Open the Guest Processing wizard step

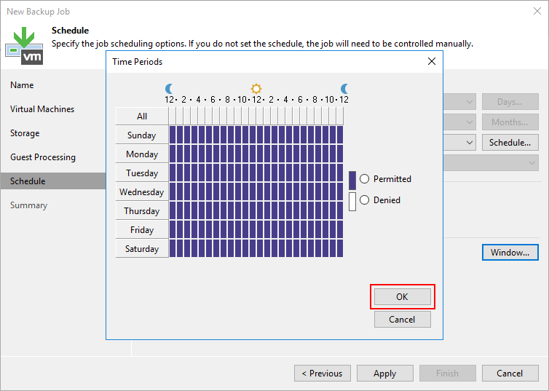[x=43, y=157]
